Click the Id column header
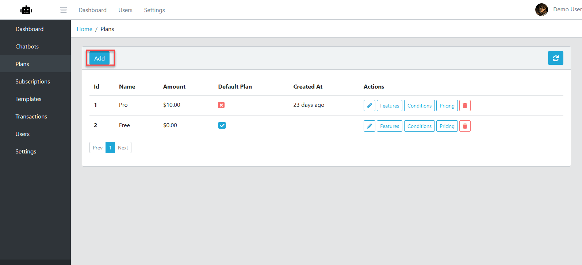The image size is (582, 265). tap(96, 86)
